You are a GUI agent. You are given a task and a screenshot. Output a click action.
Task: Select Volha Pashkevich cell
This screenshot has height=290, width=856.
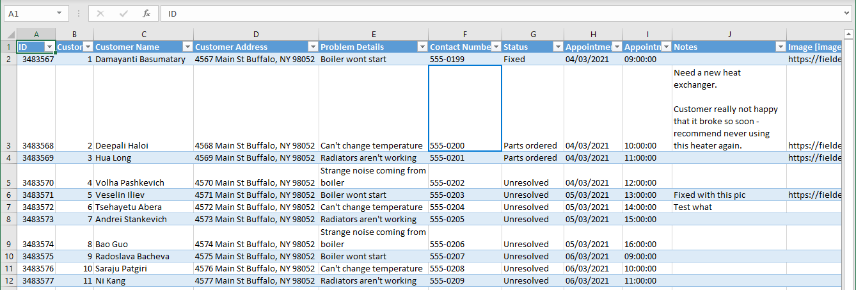(x=143, y=176)
